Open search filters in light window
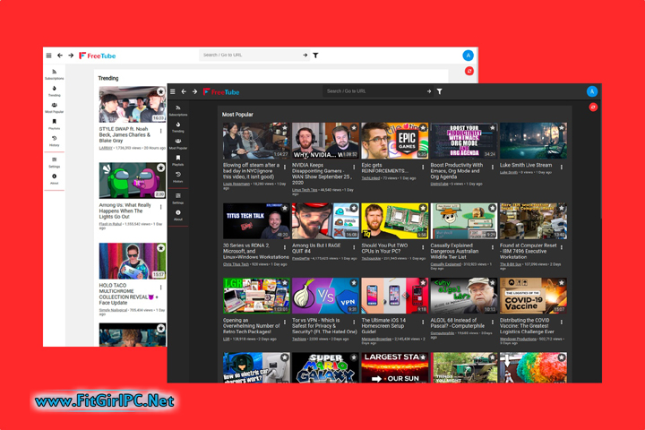Viewport: 645px width, 430px height. [x=315, y=56]
